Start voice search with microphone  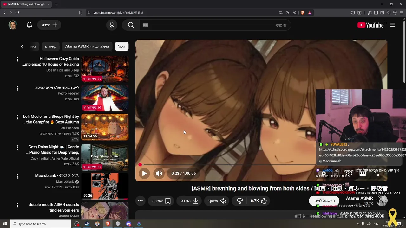[112, 25]
